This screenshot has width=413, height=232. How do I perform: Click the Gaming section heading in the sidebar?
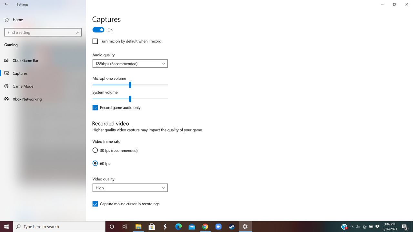[11, 45]
